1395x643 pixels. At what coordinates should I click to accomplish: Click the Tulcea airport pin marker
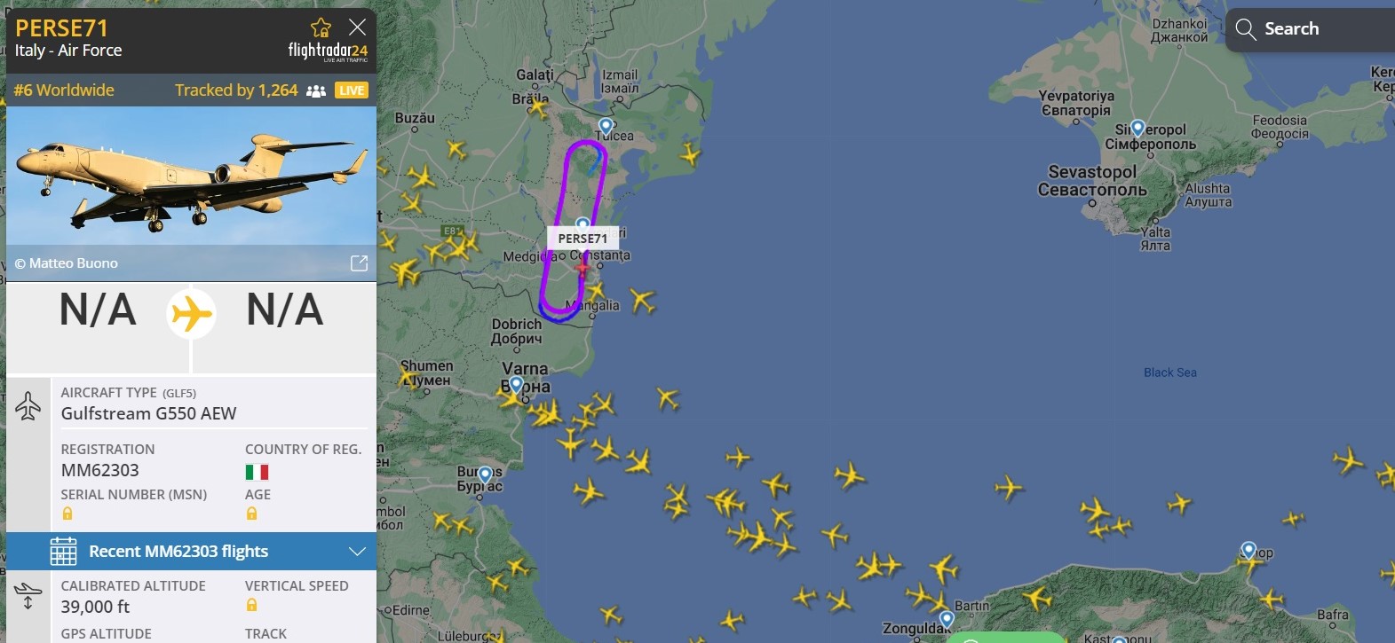pyautogui.click(x=606, y=127)
